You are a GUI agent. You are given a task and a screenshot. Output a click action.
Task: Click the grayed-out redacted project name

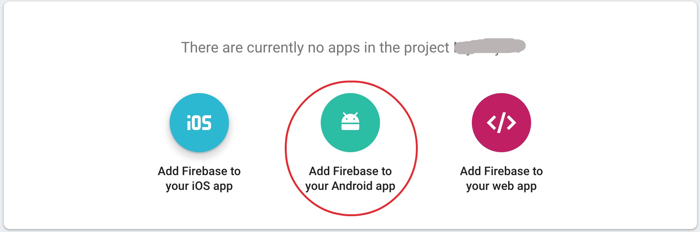[x=490, y=47]
